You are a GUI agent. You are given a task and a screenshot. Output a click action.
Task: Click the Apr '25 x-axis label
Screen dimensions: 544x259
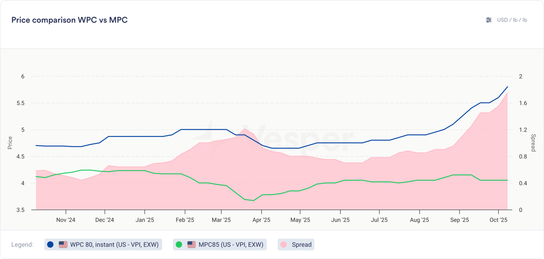[x=261, y=220]
